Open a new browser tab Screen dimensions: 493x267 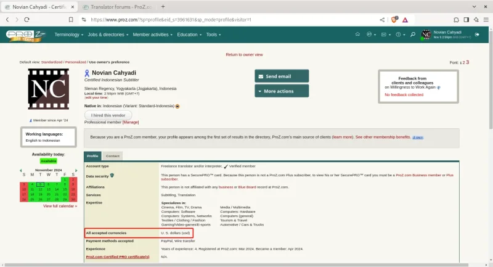tap(163, 7)
